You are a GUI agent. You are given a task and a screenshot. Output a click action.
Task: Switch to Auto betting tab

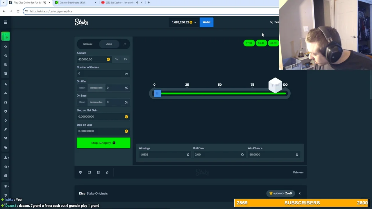[x=109, y=44]
